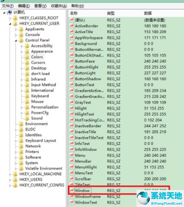Select the Keyboard Layout tree key
This screenshot has height=207, width=184.
(x=41, y=141)
